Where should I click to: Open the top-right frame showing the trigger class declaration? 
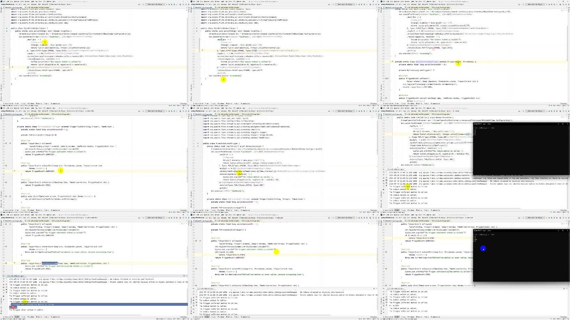click(x=475, y=53)
